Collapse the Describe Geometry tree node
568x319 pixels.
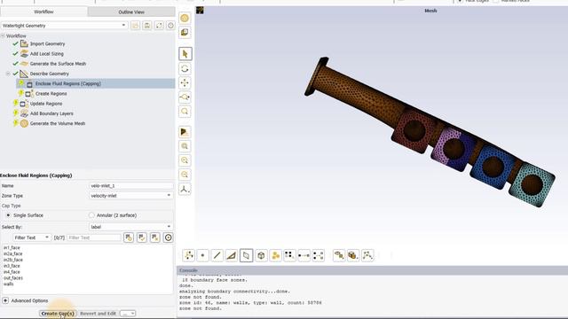[x=8, y=74]
